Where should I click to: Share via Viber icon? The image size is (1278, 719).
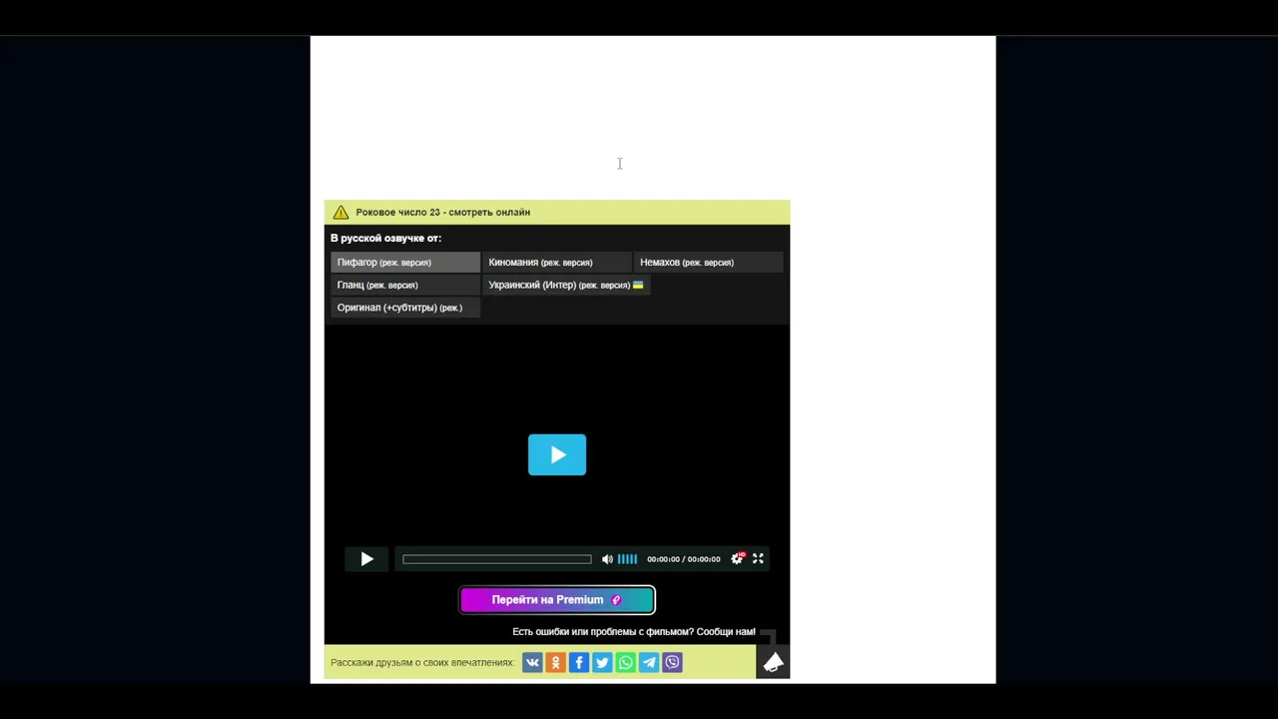click(x=672, y=662)
